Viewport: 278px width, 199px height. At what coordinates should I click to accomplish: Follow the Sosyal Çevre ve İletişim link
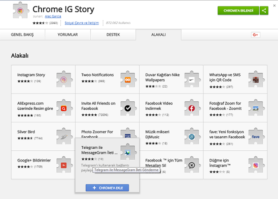coord(82,23)
